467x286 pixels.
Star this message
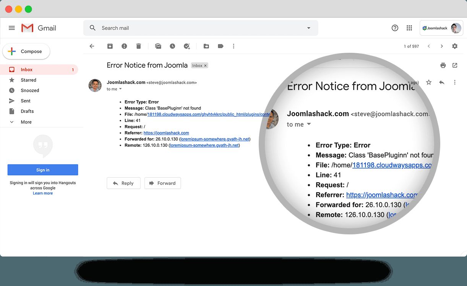pos(429,82)
